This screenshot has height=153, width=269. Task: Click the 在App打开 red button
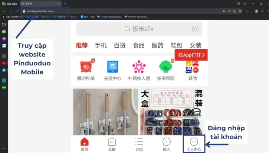point(191,55)
